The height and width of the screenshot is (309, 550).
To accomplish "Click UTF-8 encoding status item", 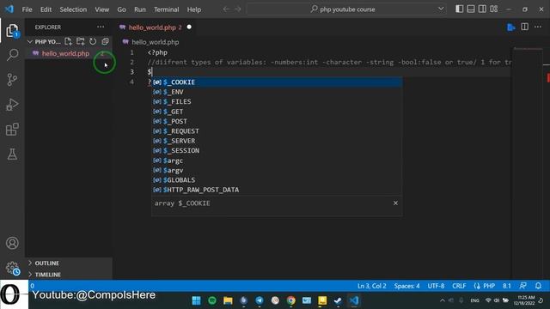I will click(x=436, y=286).
